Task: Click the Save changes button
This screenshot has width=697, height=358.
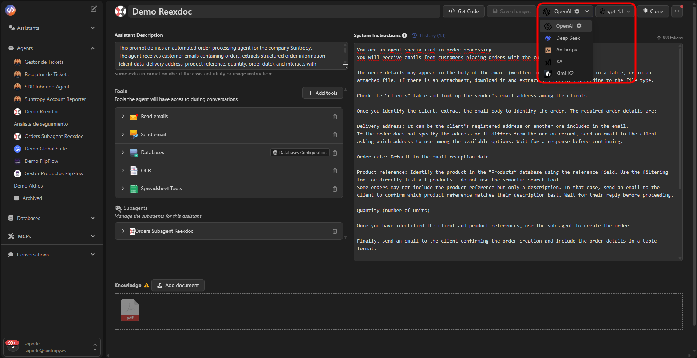Action: point(511,11)
